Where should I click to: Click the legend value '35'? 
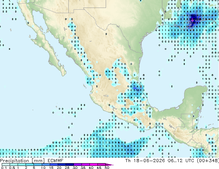tap(83, 168)
